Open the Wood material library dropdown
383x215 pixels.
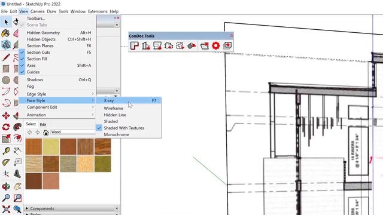73,132
